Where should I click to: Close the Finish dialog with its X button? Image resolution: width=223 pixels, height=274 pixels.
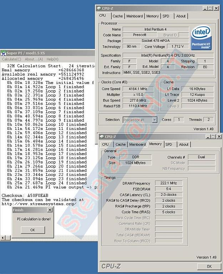tap(50, 210)
